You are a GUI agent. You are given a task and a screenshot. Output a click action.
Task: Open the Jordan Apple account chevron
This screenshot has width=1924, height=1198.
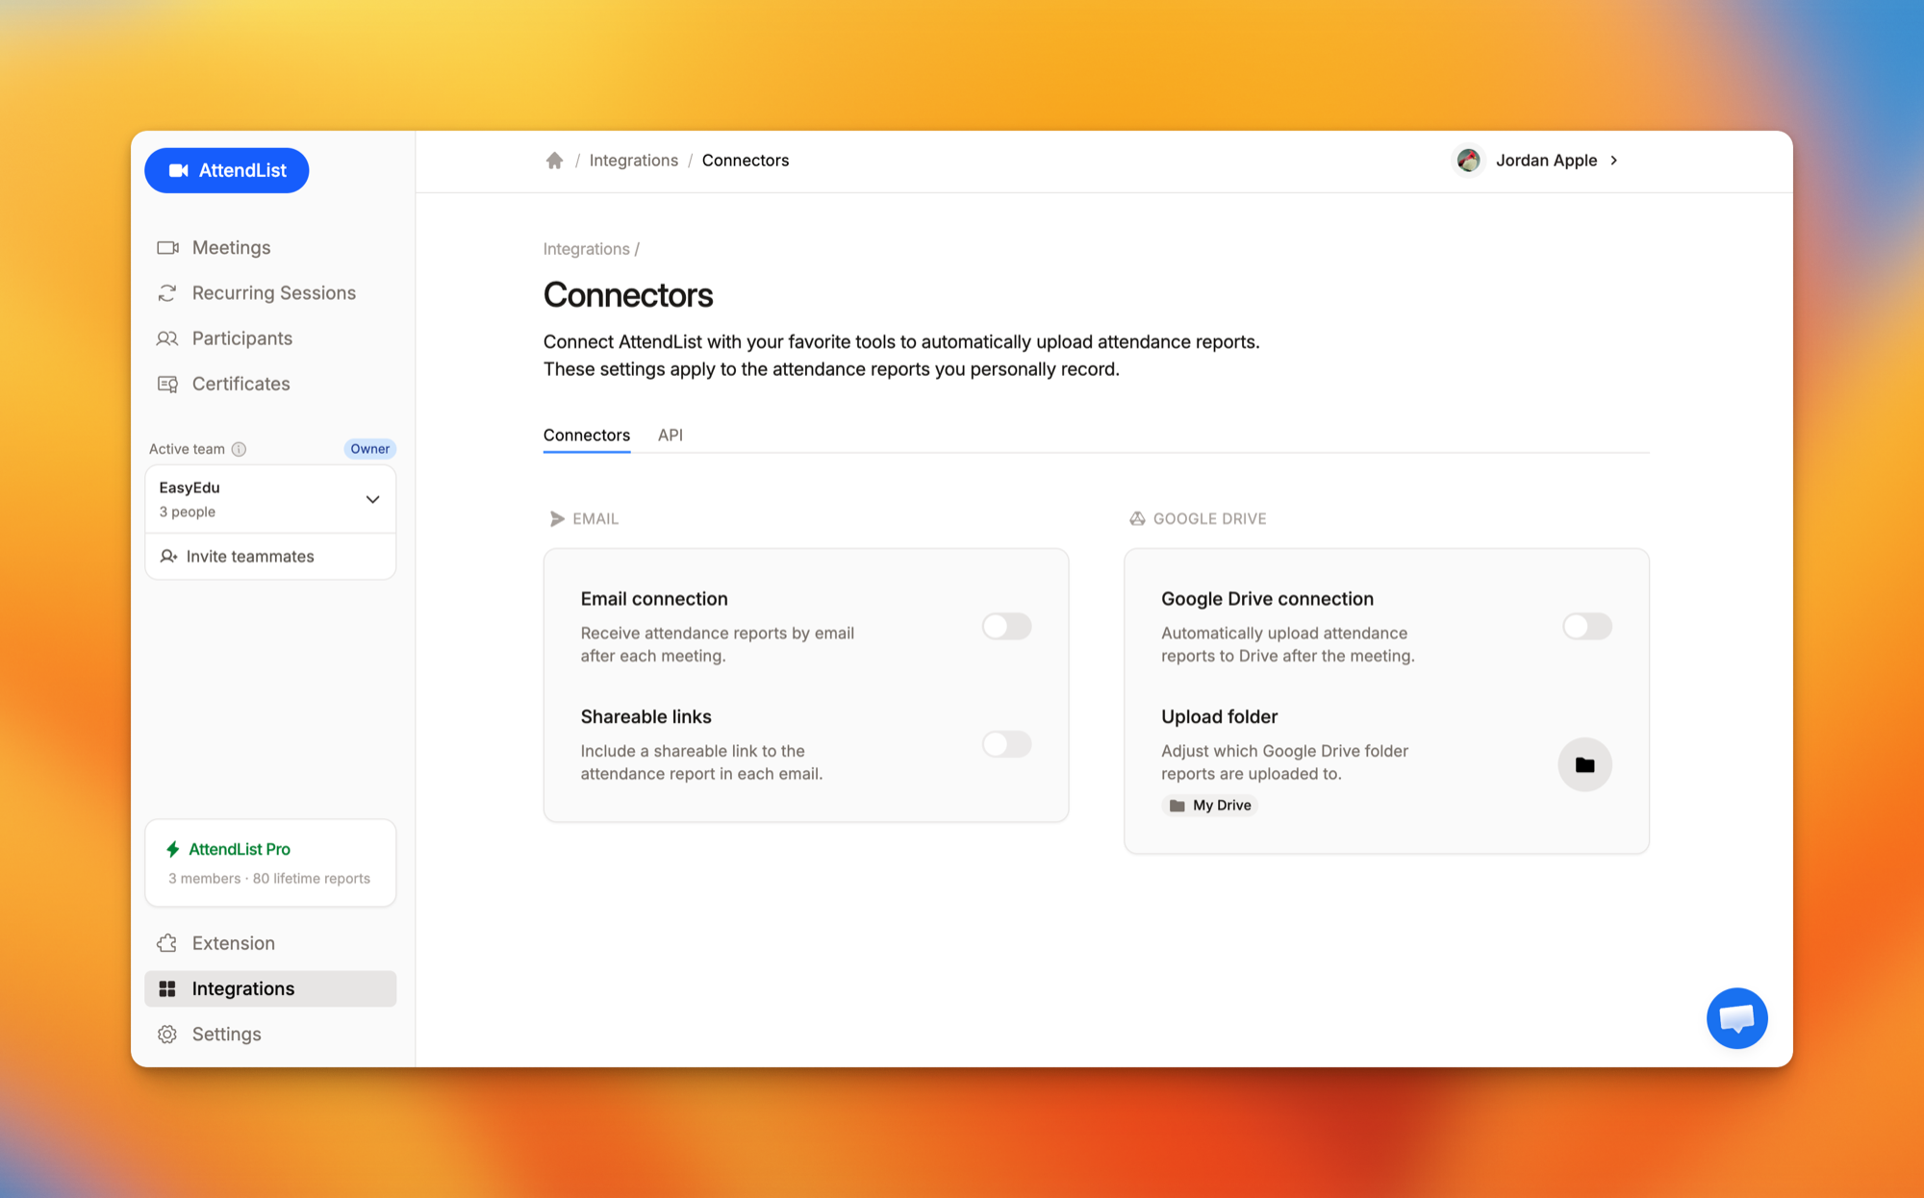click(x=1614, y=161)
